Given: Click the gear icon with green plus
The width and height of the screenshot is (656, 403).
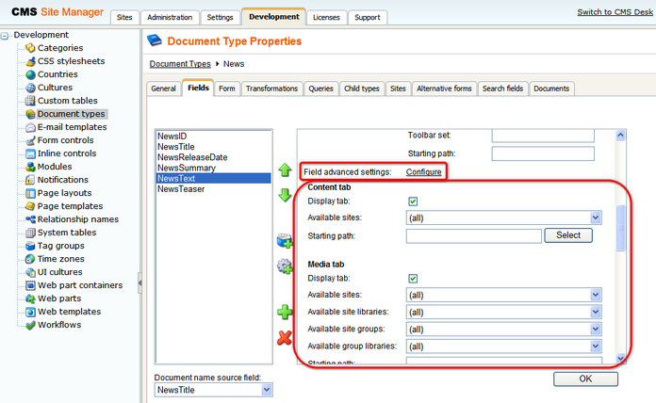Looking at the screenshot, I should pos(285,266).
